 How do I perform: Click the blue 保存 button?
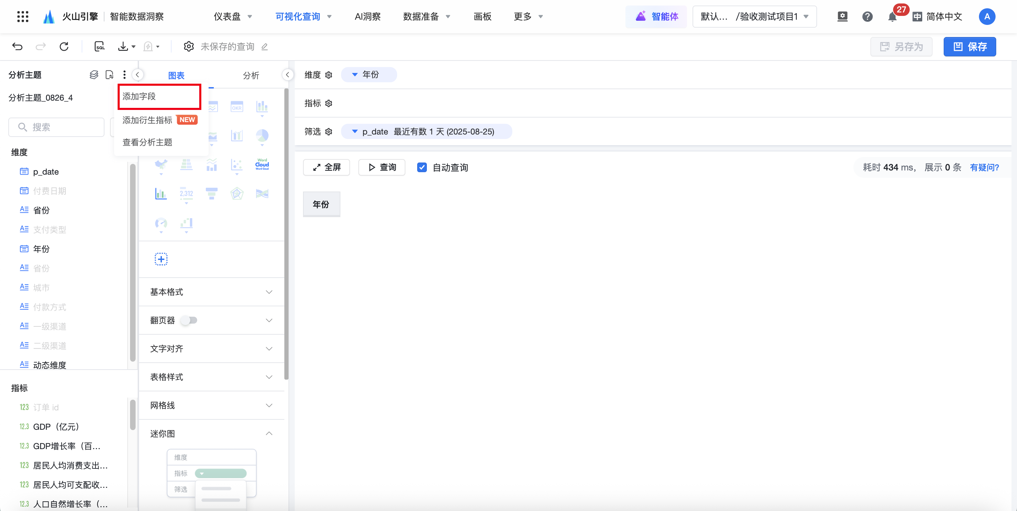click(969, 47)
